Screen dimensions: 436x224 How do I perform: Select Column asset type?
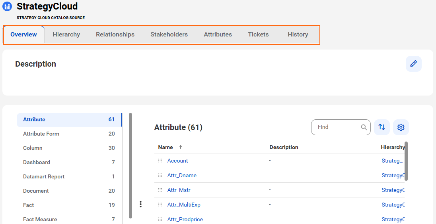point(69,148)
